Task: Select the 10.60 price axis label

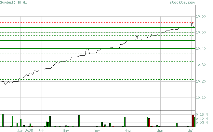Action: 201,16
